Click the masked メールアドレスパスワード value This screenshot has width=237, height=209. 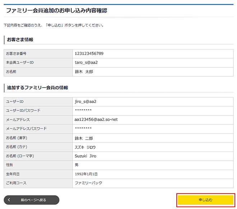[83, 128]
